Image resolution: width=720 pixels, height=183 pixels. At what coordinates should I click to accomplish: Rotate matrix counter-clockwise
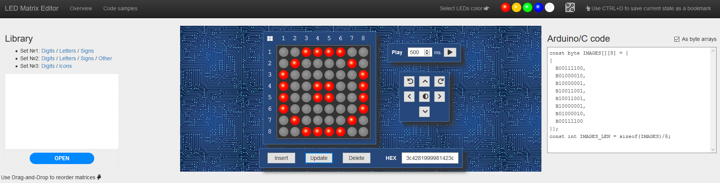[410, 81]
